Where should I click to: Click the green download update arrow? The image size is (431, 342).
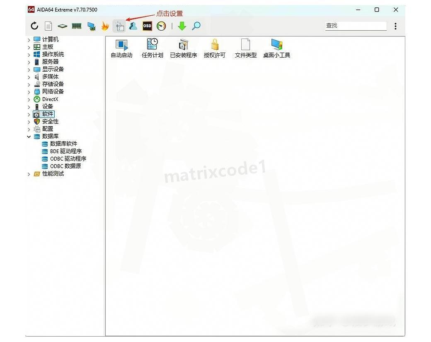point(182,26)
